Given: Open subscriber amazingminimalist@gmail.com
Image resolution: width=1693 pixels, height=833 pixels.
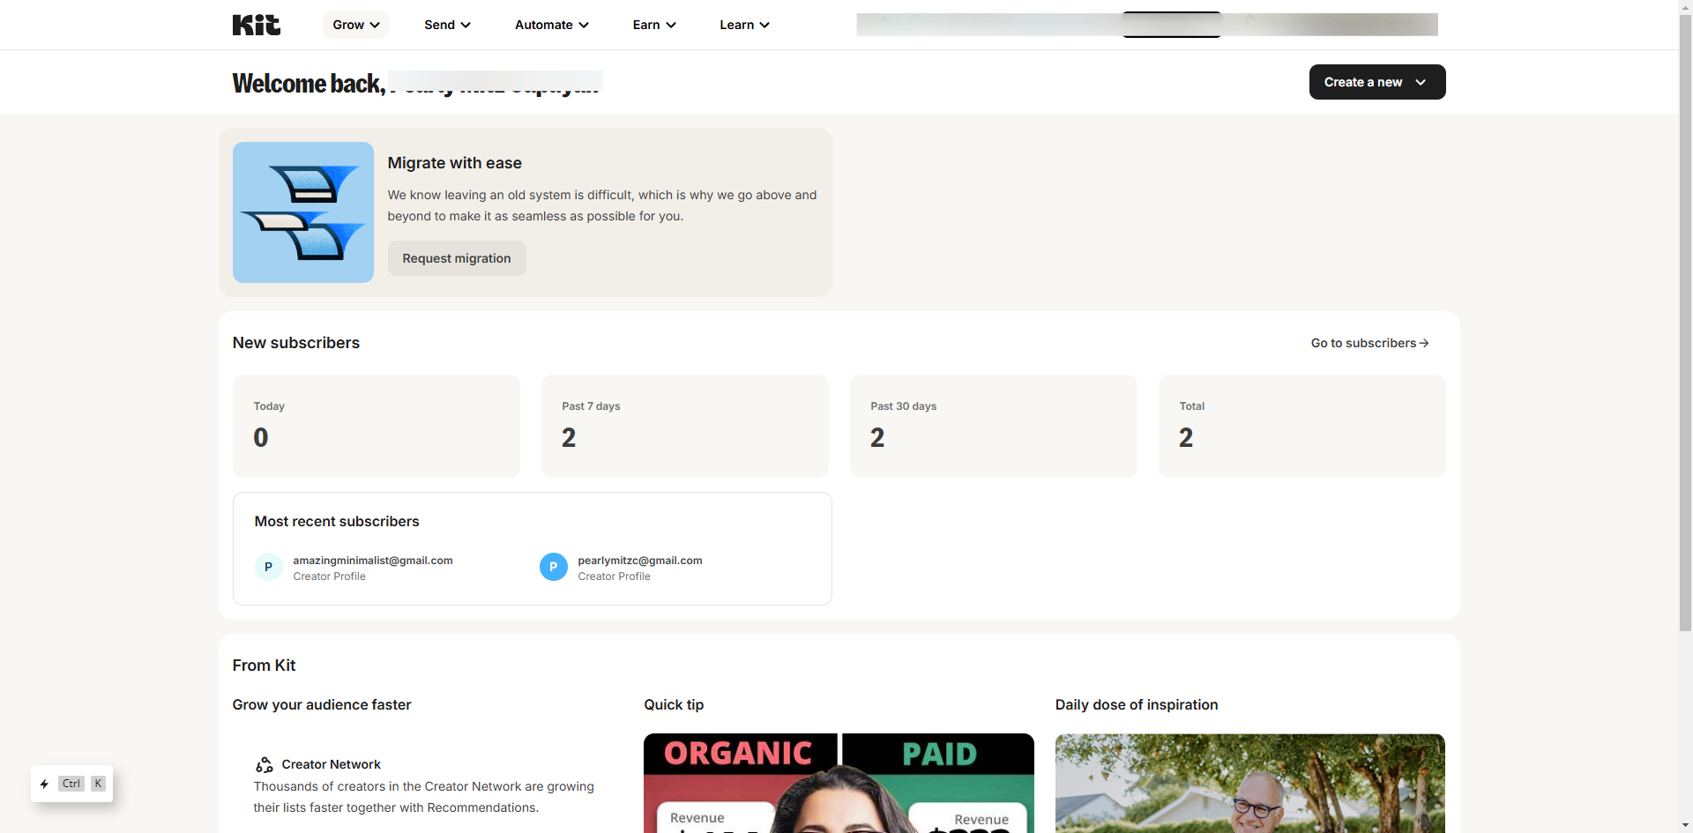Looking at the screenshot, I should [x=373, y=561].
